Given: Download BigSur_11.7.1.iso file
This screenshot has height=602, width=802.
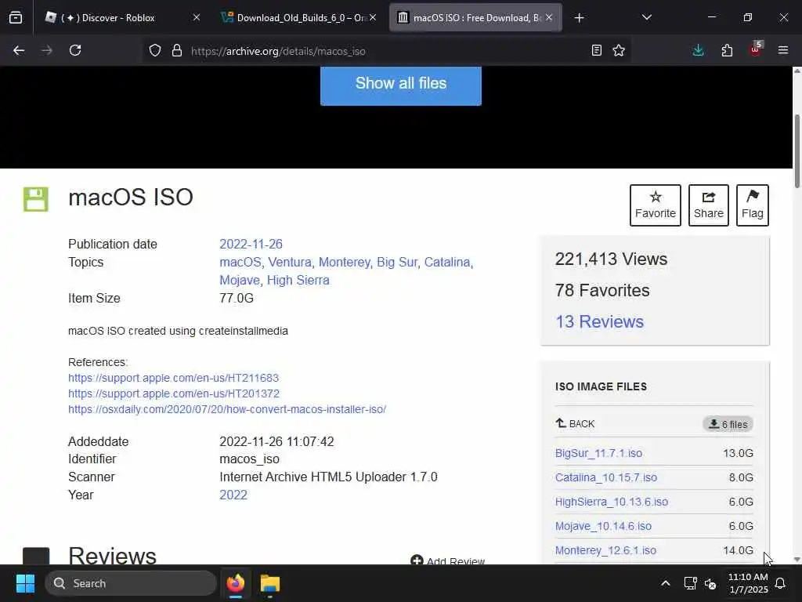Looking at the screenshot, I should click(598, 453).
